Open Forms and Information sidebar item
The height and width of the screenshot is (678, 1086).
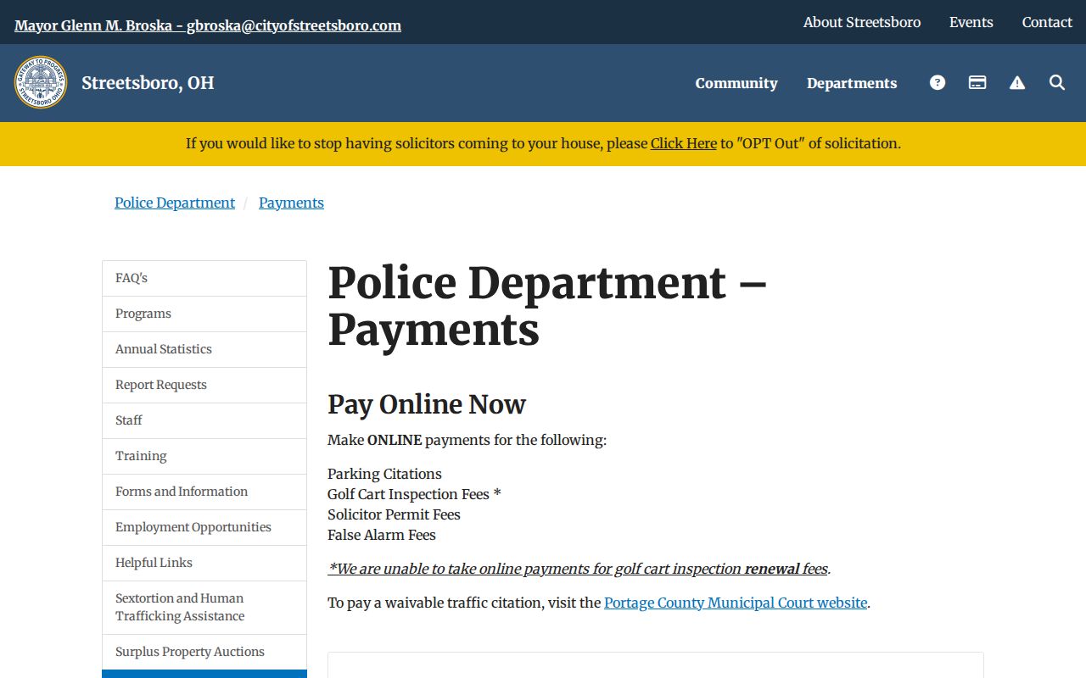coord(204,492)
